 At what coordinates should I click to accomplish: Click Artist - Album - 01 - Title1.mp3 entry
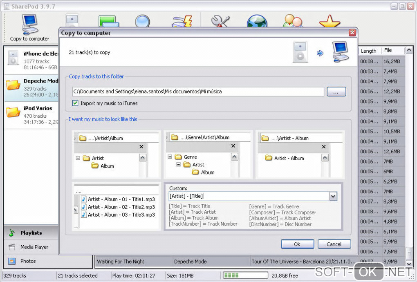[x=118, y=199]
